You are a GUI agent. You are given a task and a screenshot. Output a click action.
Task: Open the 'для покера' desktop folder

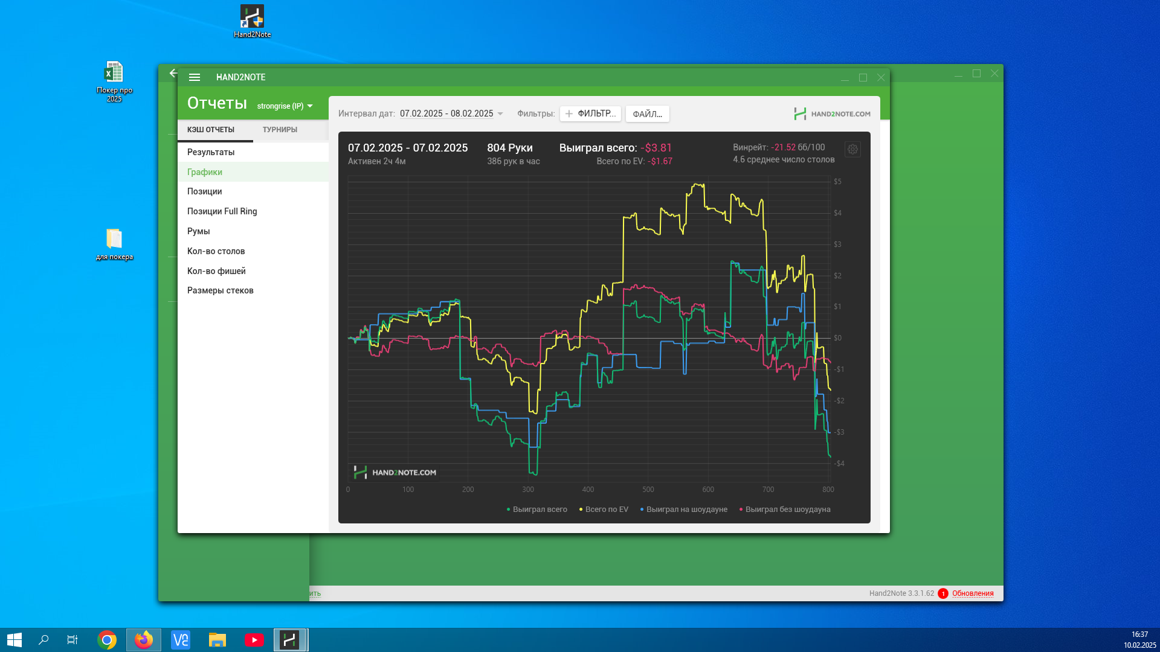tap(114, 244)
